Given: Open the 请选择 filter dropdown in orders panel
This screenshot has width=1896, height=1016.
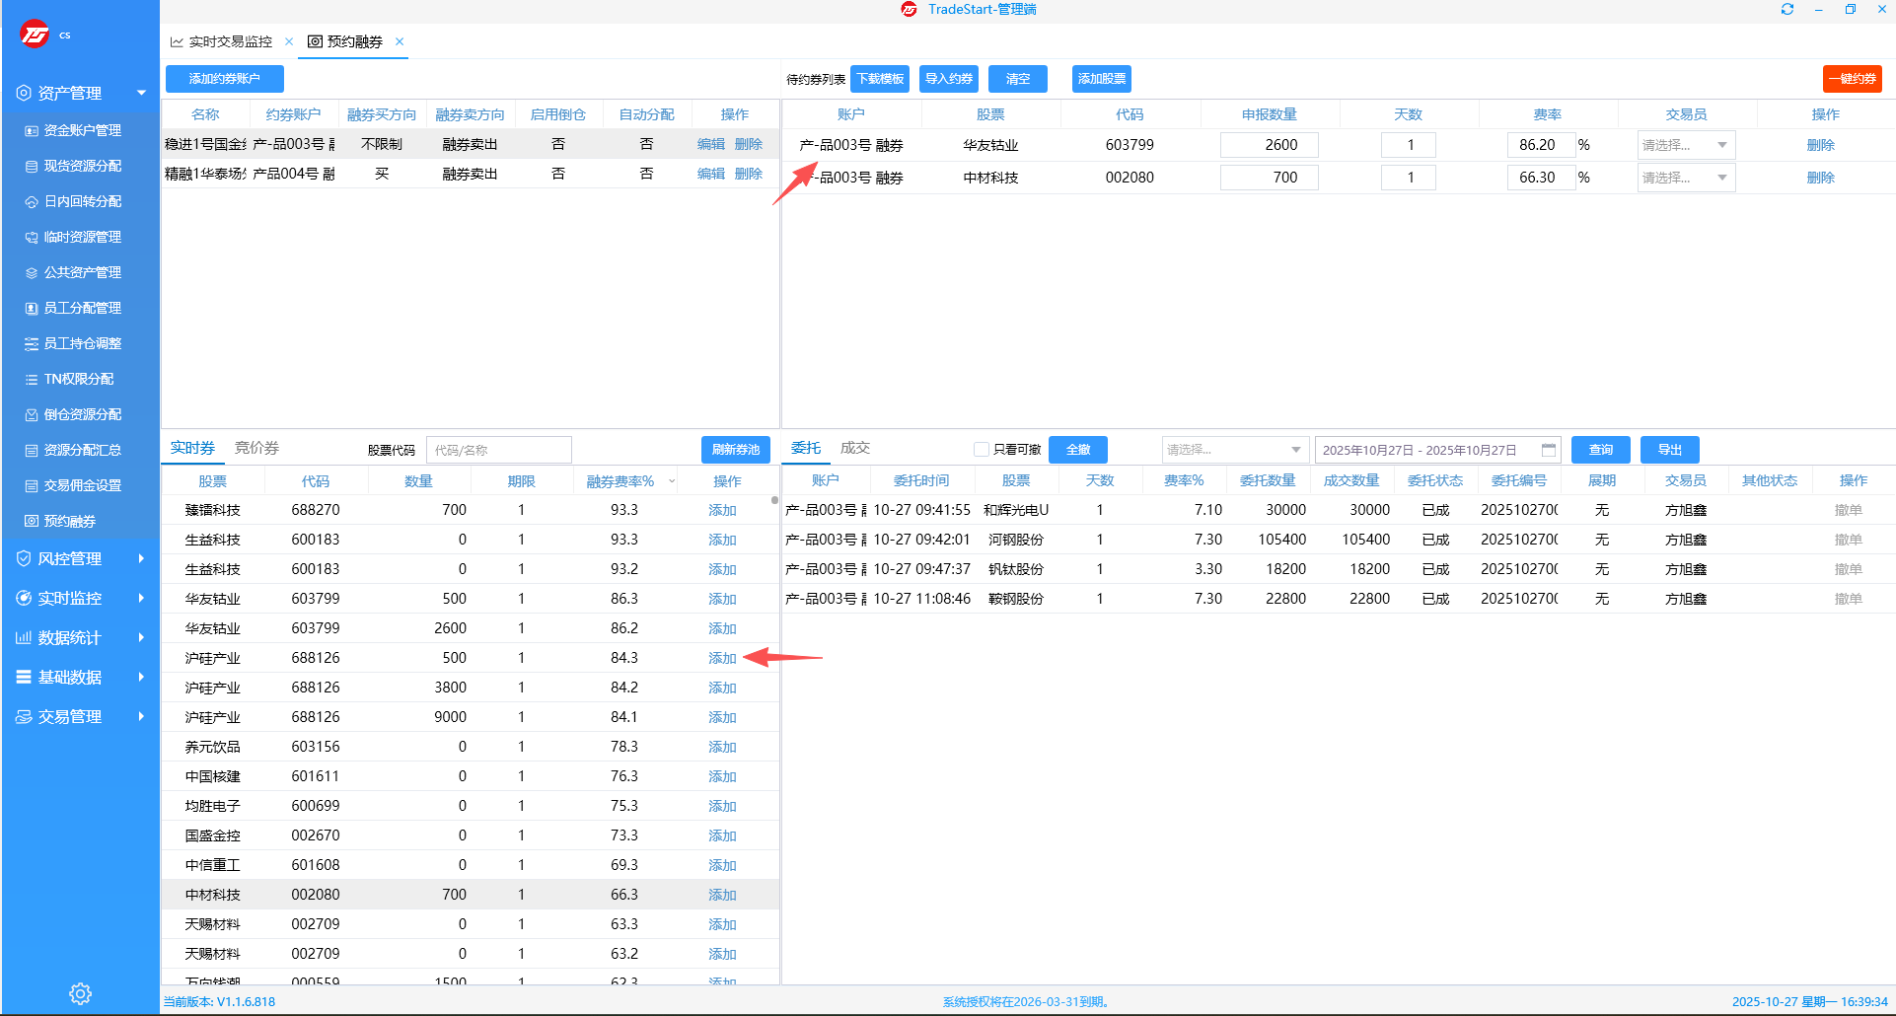Looking at the screenshot, I should 1234,450.
